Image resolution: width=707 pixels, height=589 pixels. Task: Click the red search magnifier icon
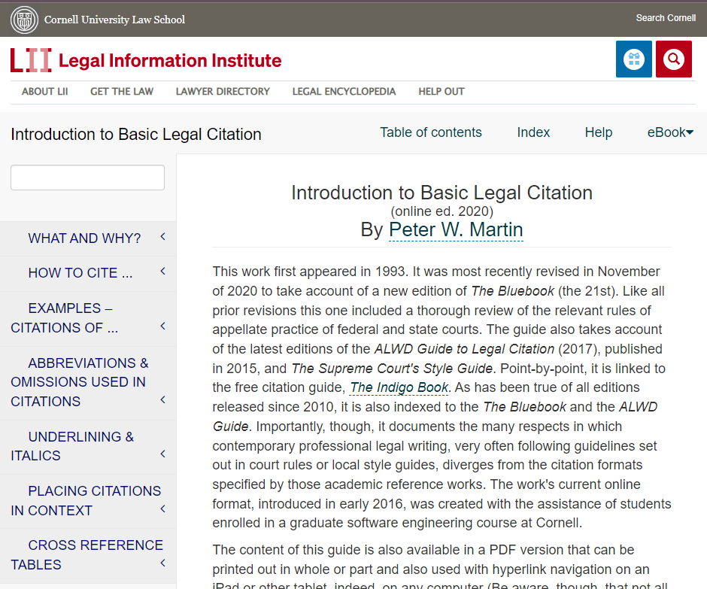click(673, 59)
